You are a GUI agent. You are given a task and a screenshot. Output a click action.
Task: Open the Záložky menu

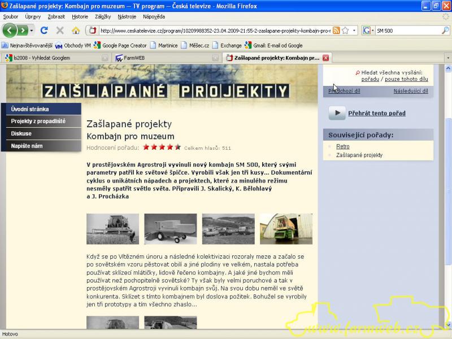(103, 16)
